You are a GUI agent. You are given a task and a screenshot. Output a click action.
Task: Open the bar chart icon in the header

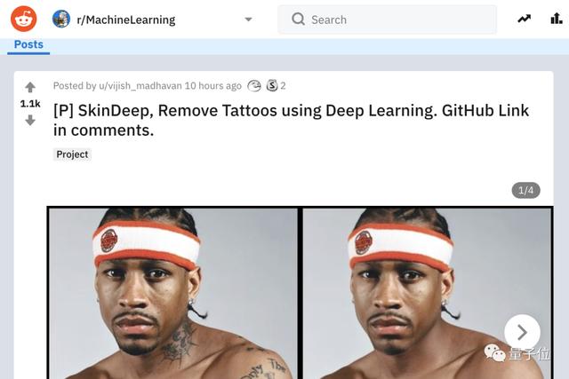557,18
